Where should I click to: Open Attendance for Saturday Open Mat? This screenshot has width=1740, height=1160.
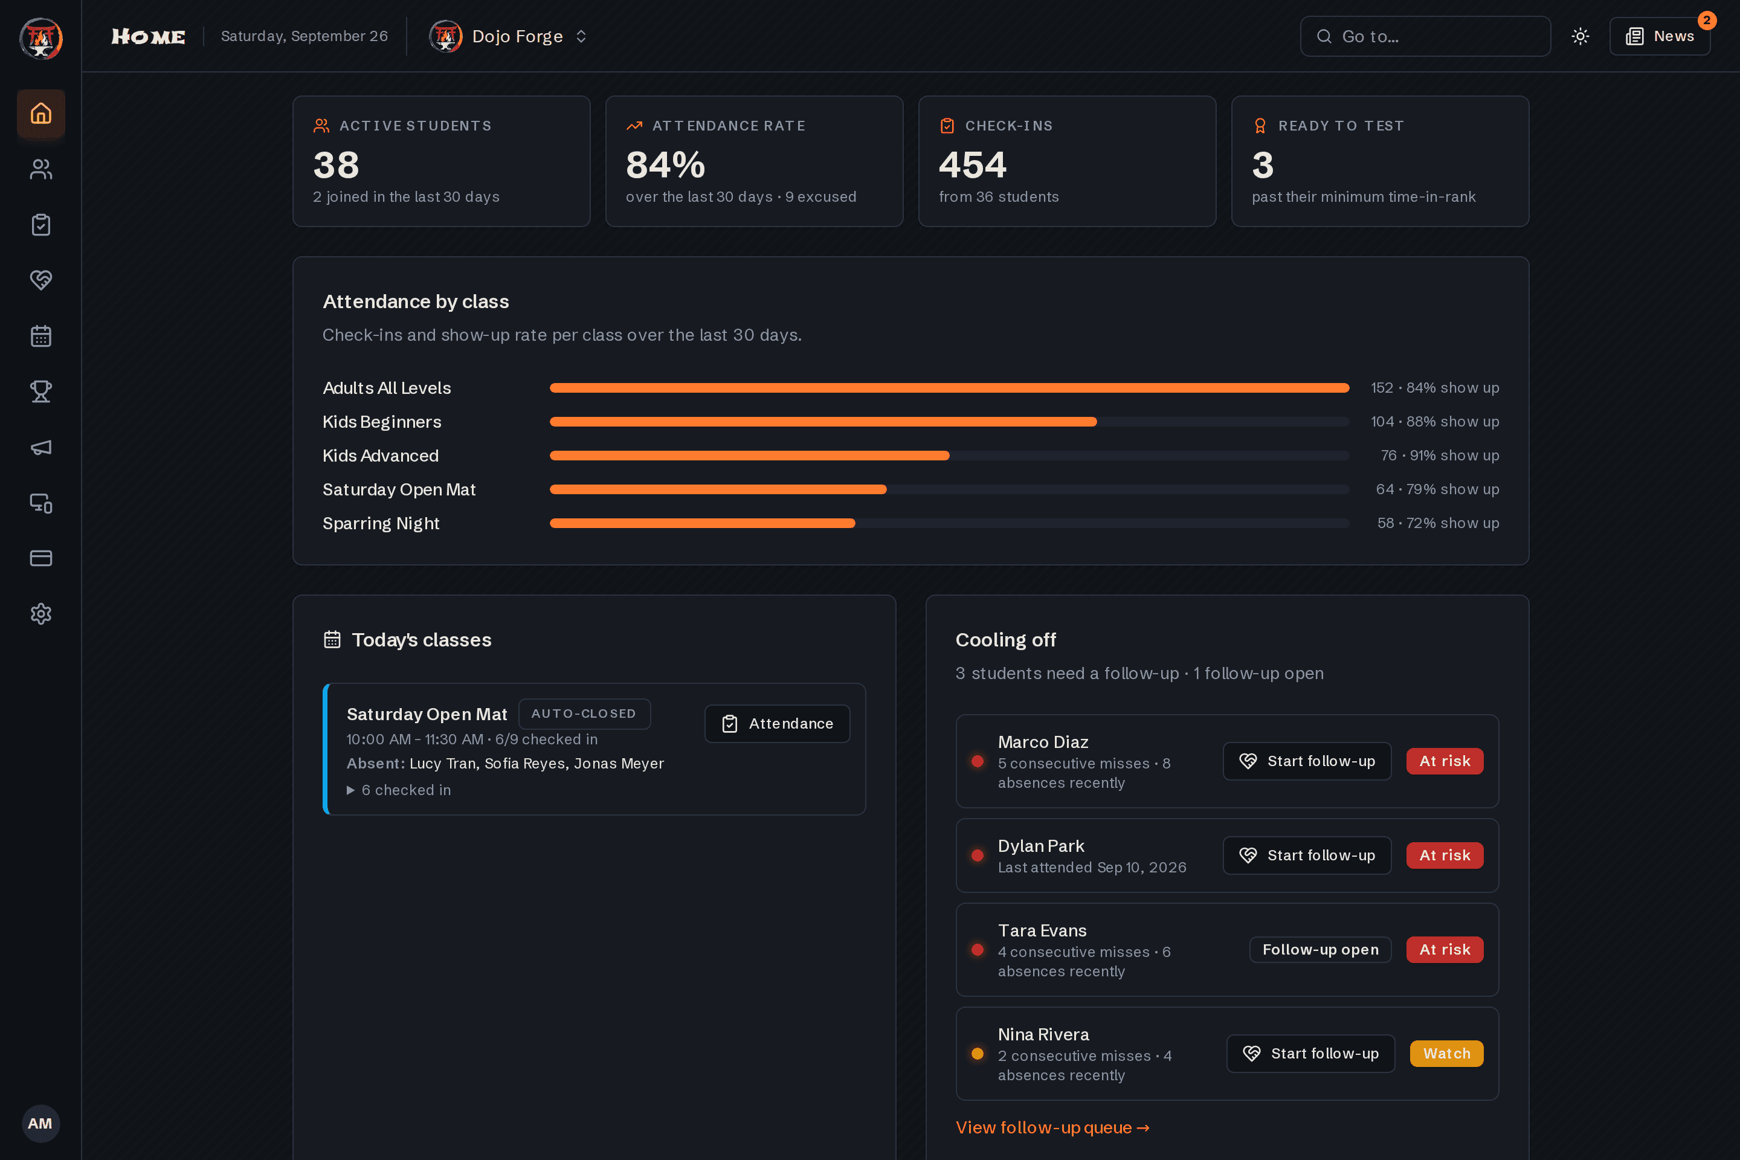(x=777, y=724)
